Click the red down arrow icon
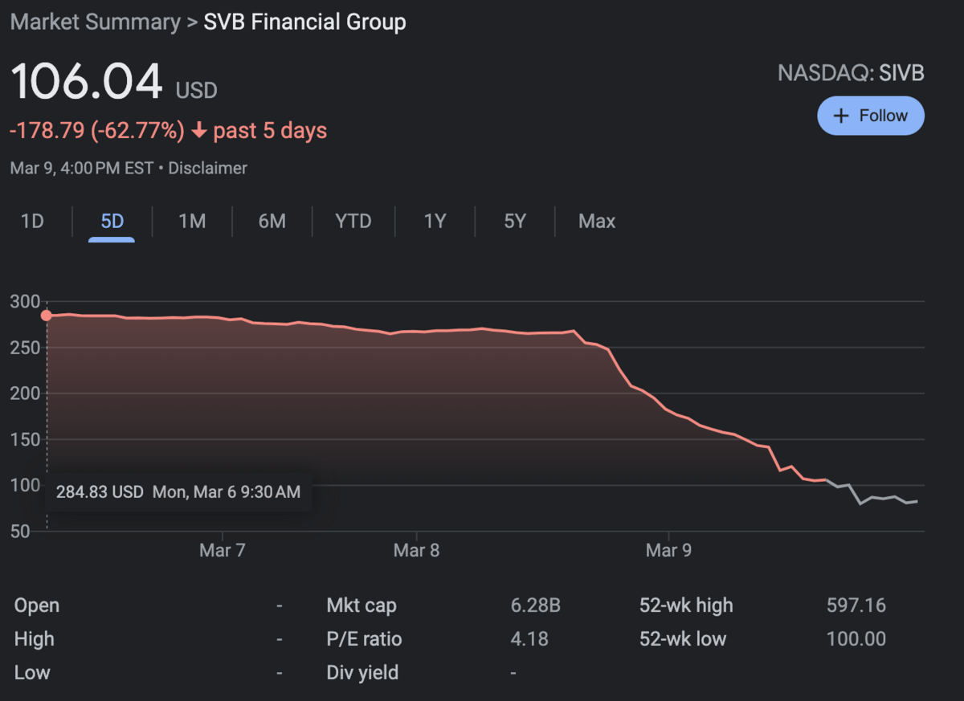 [200, 131]
